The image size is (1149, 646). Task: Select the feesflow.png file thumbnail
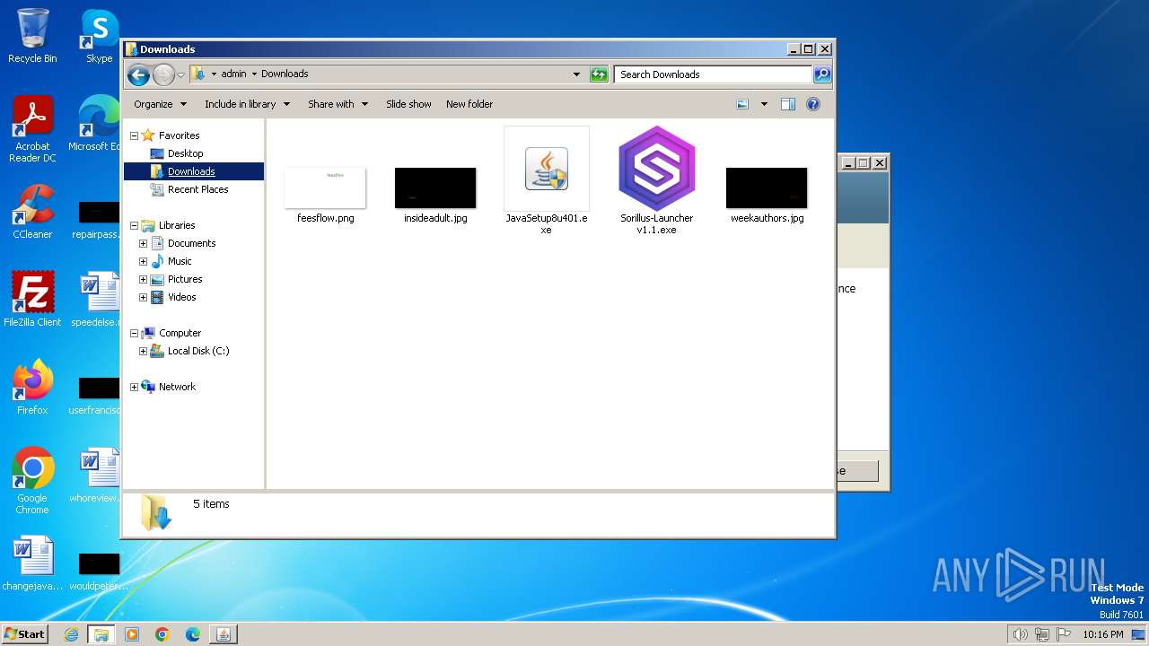click(x=325, y=188)
